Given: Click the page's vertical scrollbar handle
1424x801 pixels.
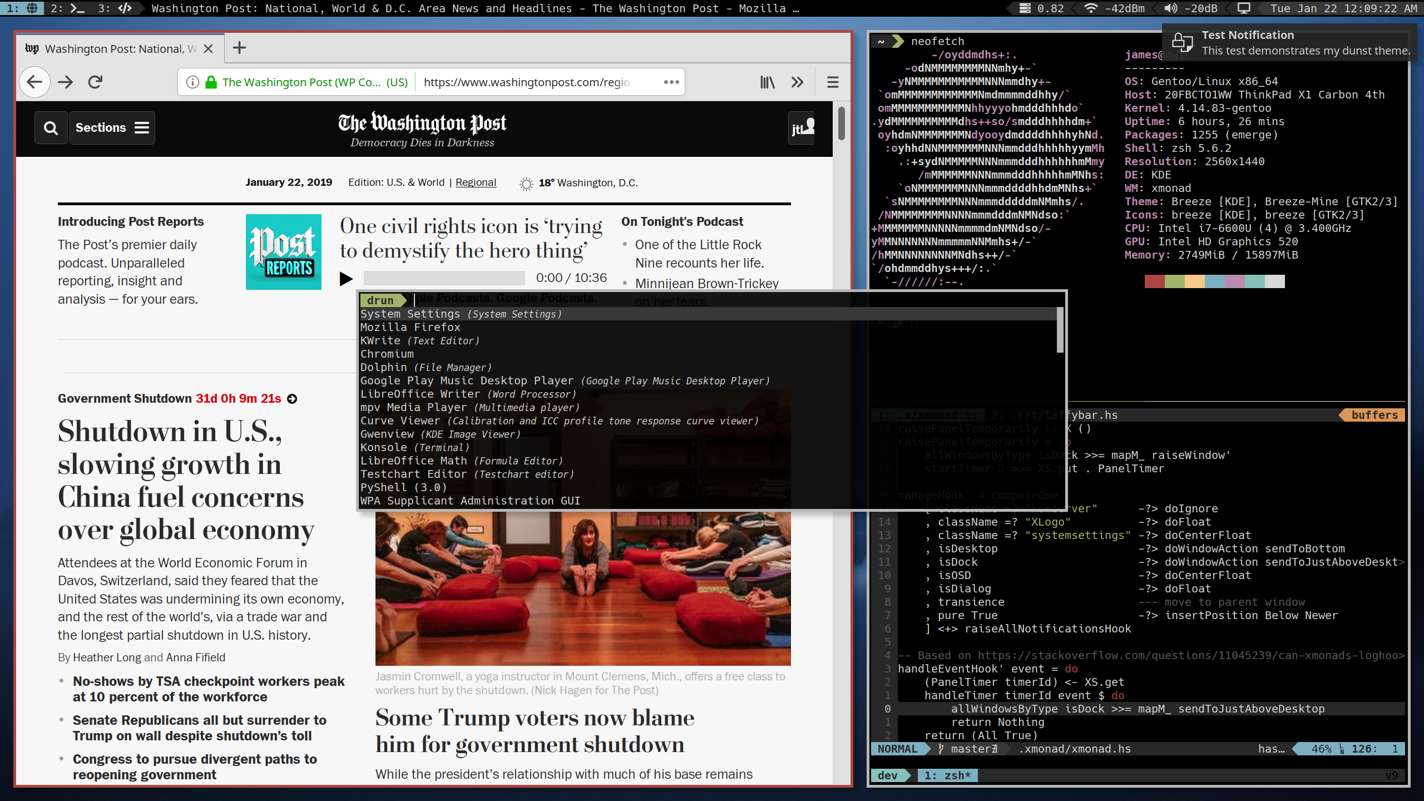Looking at the screenshot, I should 841,123.
